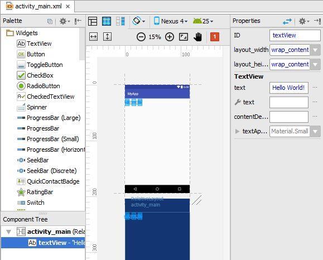Click the Palette list scrollbar

82,44
